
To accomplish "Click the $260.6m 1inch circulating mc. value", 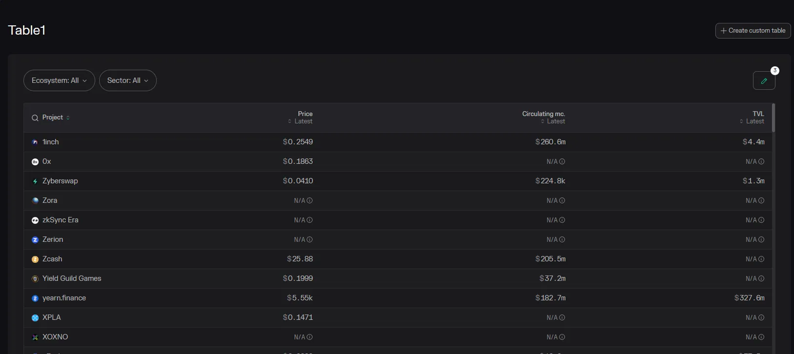I will point(550,142).
